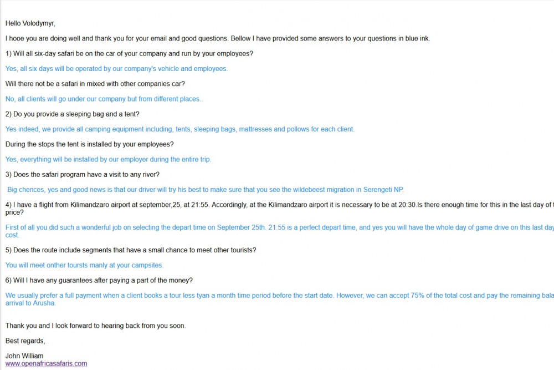Click the question about meeting other tourists
Image resolution: width=554 pixels, height=370 pixels.
[131, 250]
